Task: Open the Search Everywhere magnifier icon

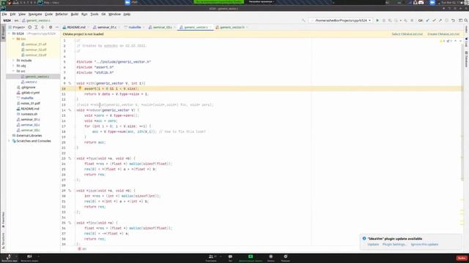Action: (x=466, y=20)
